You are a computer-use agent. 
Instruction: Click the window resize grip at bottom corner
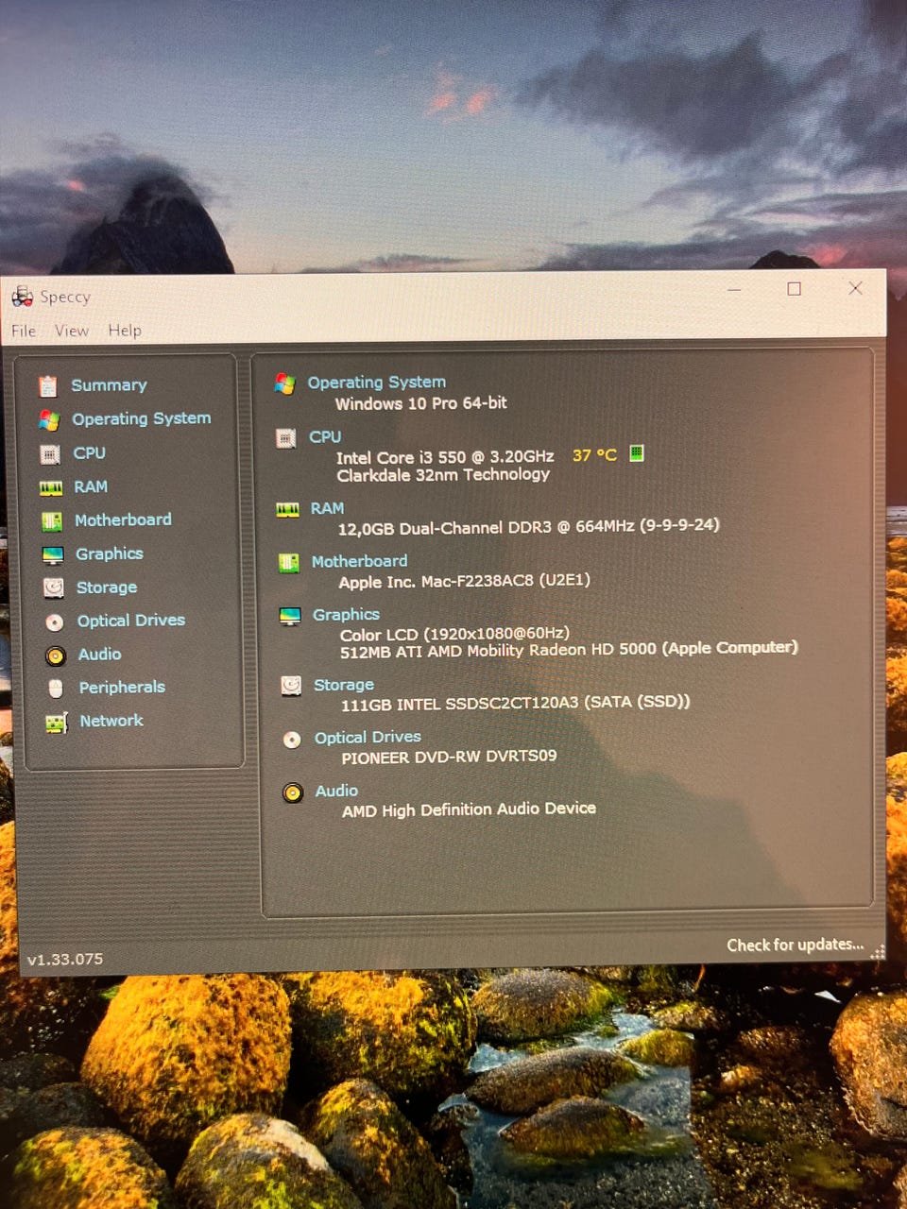[878, 952]
